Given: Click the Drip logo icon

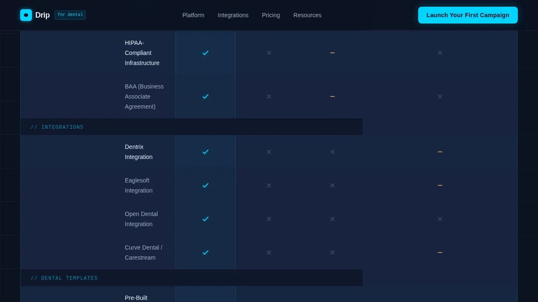Looking at the screenshot, I should (x=26, y=15).
